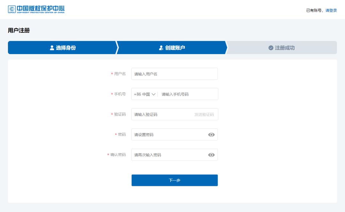This screenshot has height=212, width=345.
Task: Open the +86 中国 country code dropdown
Action: [x=144, y=94]
